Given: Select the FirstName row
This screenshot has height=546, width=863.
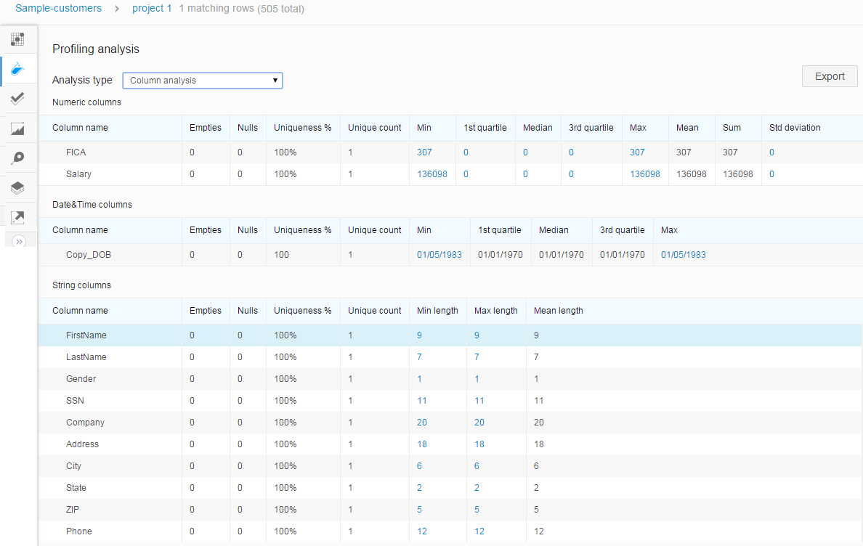Looking at the screenshot, I should pyautogui.click(x=86, y=335).
